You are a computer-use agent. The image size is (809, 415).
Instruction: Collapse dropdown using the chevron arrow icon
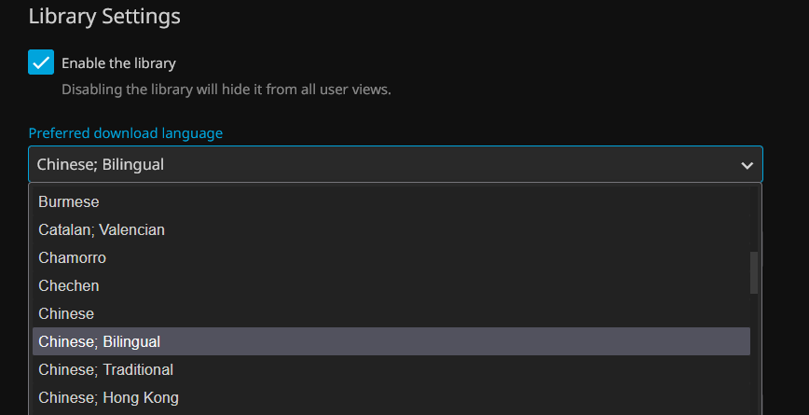pos(747,165)
